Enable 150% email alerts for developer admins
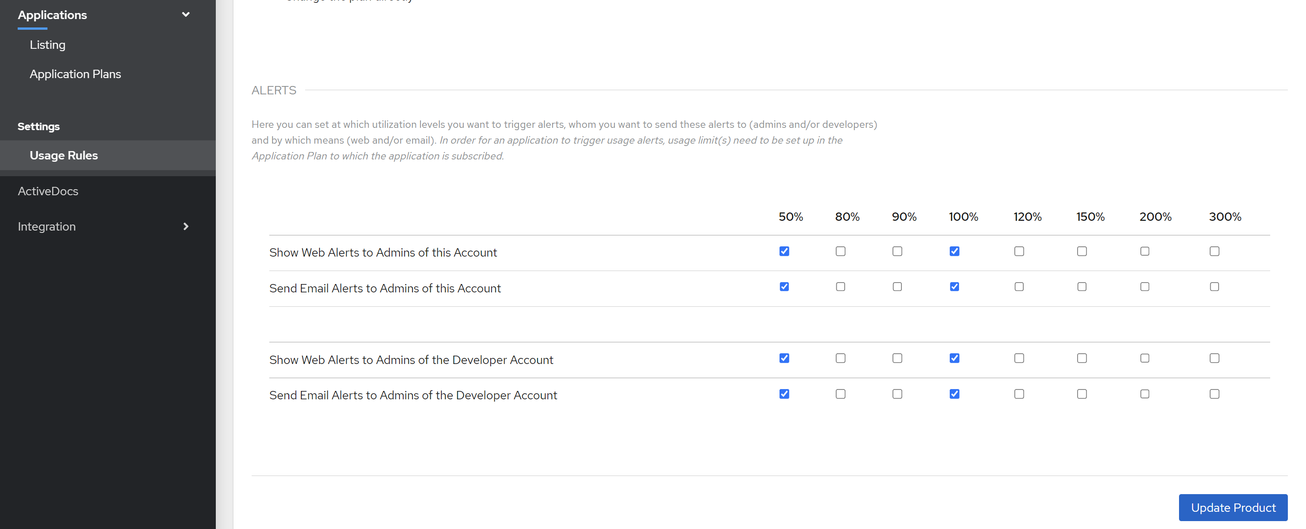The height and width of the screenshot is (529, 1306). pos(1081,394)
